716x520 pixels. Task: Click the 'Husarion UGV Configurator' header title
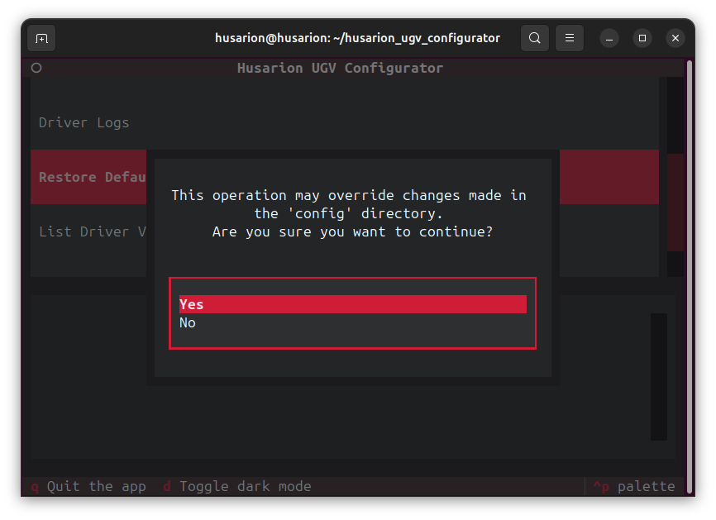coord(340,68)
